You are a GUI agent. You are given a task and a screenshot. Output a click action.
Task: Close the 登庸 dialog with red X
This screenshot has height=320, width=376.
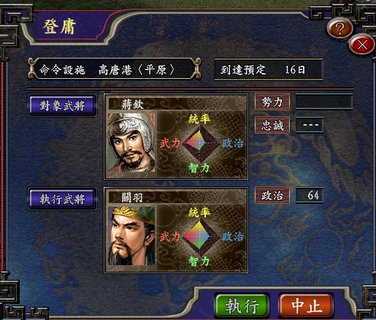pos(362,45)
